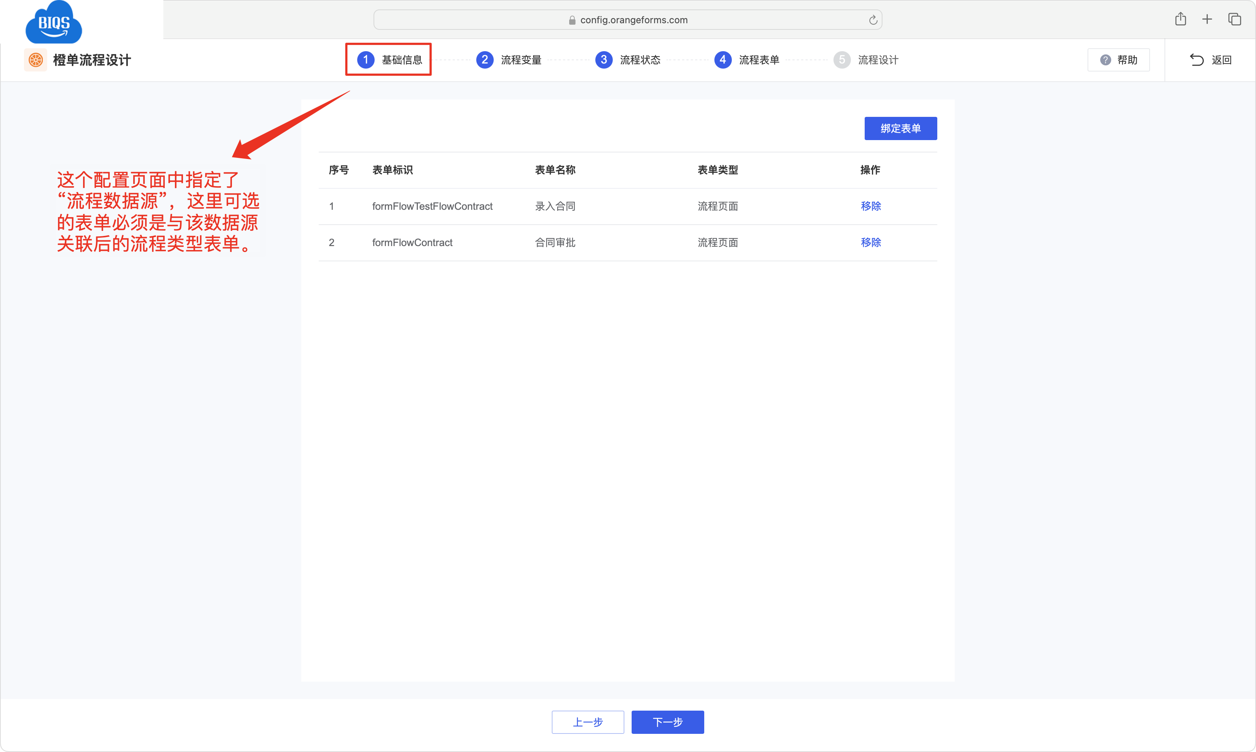Click 流程页面 in the 合同审批 row
The image size is (1256, 752).
pos(718,243)
